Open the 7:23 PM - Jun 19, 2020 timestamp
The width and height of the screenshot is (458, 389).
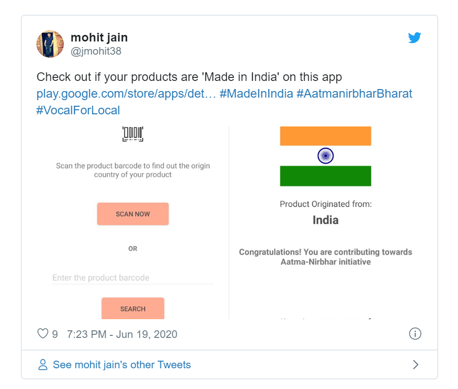(122, 334)
